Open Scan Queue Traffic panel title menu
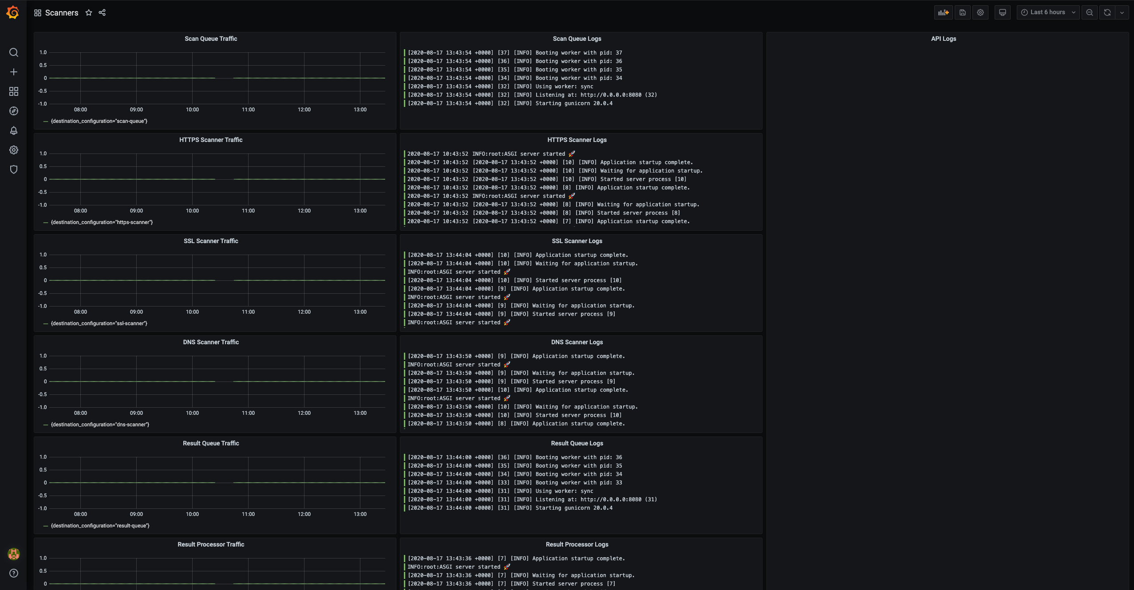1134x590 pixels. pos(211,39)
